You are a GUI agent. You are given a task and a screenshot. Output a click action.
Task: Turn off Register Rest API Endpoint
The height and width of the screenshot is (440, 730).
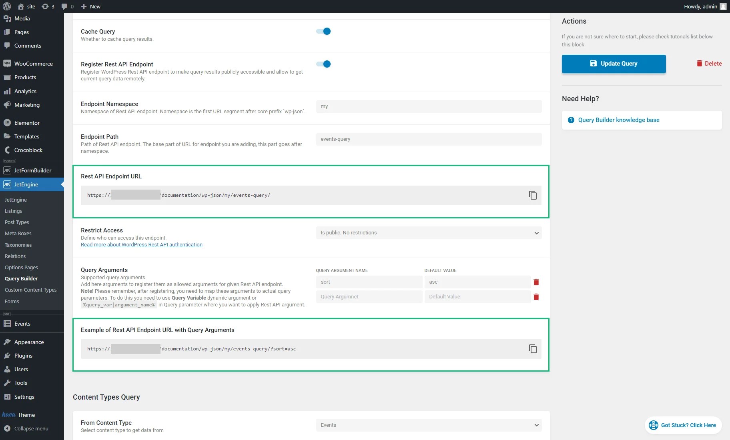click(x=323, y=64)
